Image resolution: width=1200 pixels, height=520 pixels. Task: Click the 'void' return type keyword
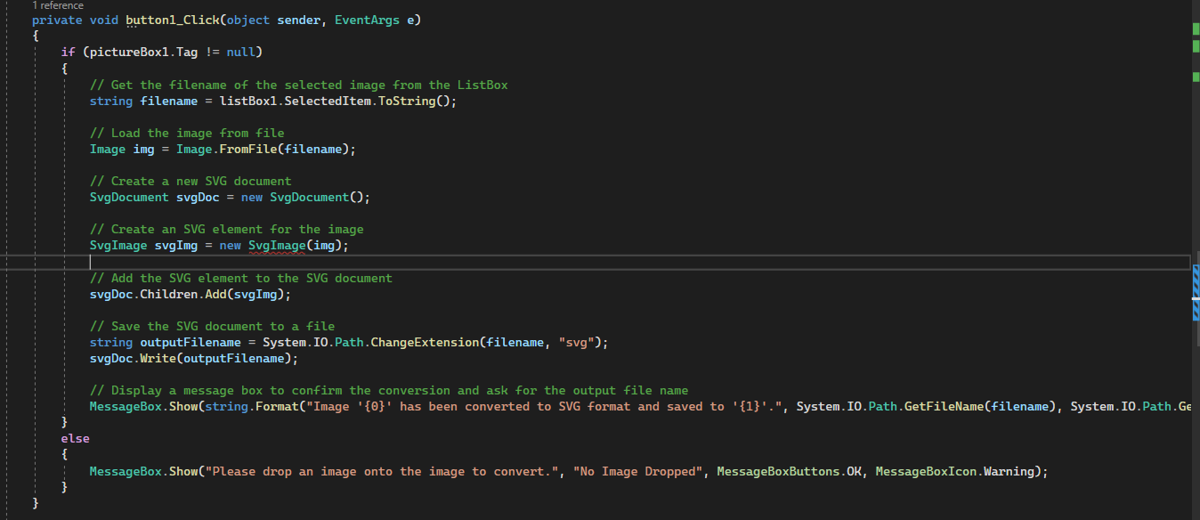click(104, 20)
